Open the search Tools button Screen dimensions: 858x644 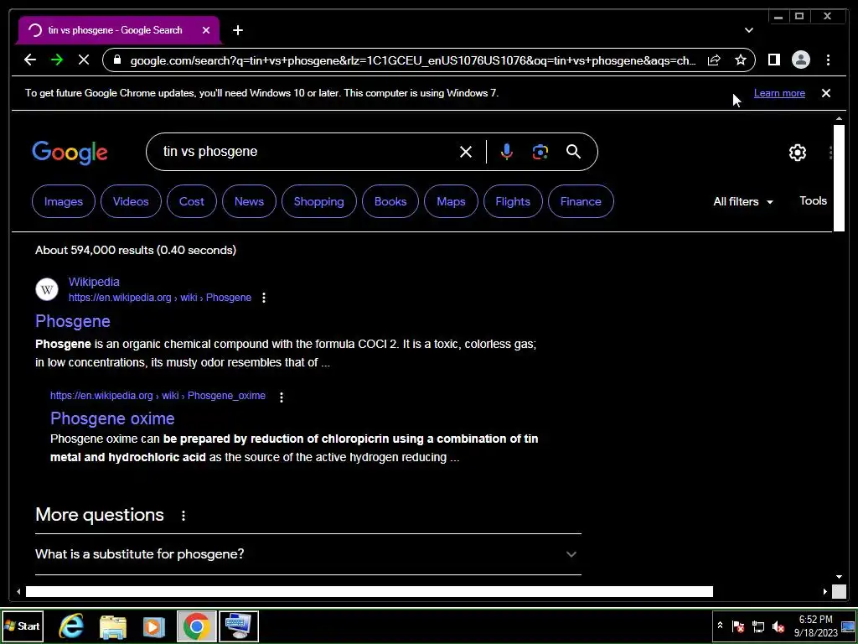[813, 201]
